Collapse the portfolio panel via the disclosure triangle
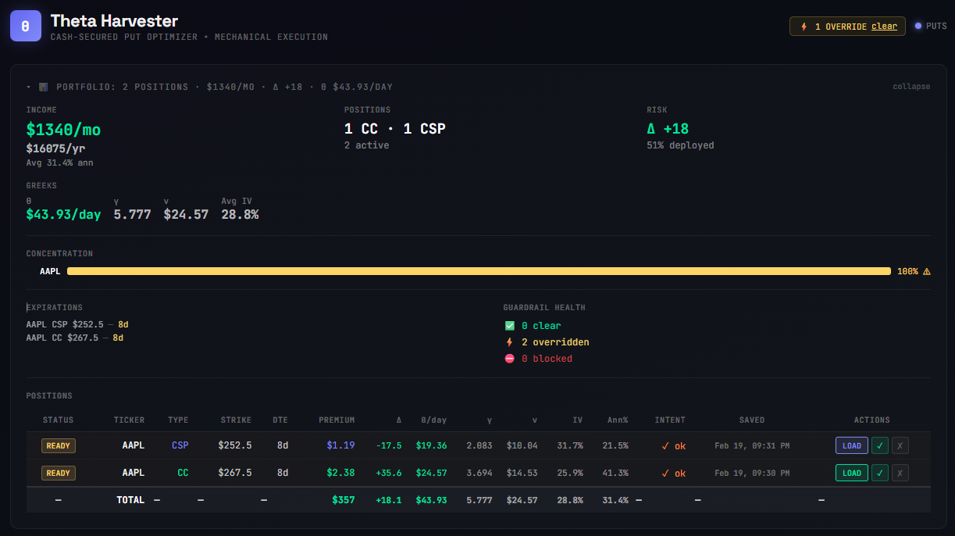The image size is (955, 536). (x=30, y=86)
